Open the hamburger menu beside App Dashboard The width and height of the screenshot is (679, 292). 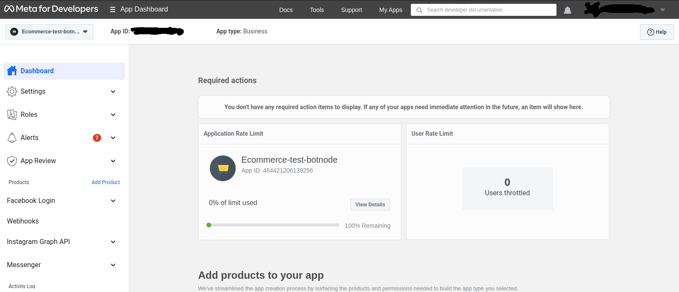point(113,9)
